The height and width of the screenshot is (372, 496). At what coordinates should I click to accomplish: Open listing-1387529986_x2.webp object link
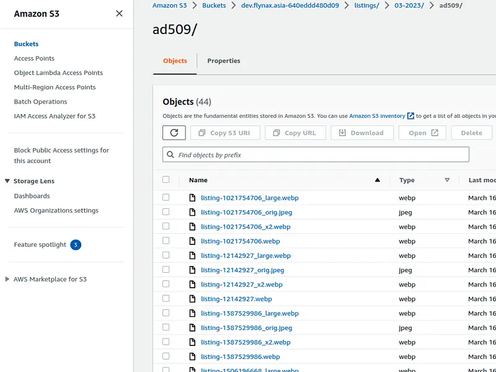pos(246,342)
